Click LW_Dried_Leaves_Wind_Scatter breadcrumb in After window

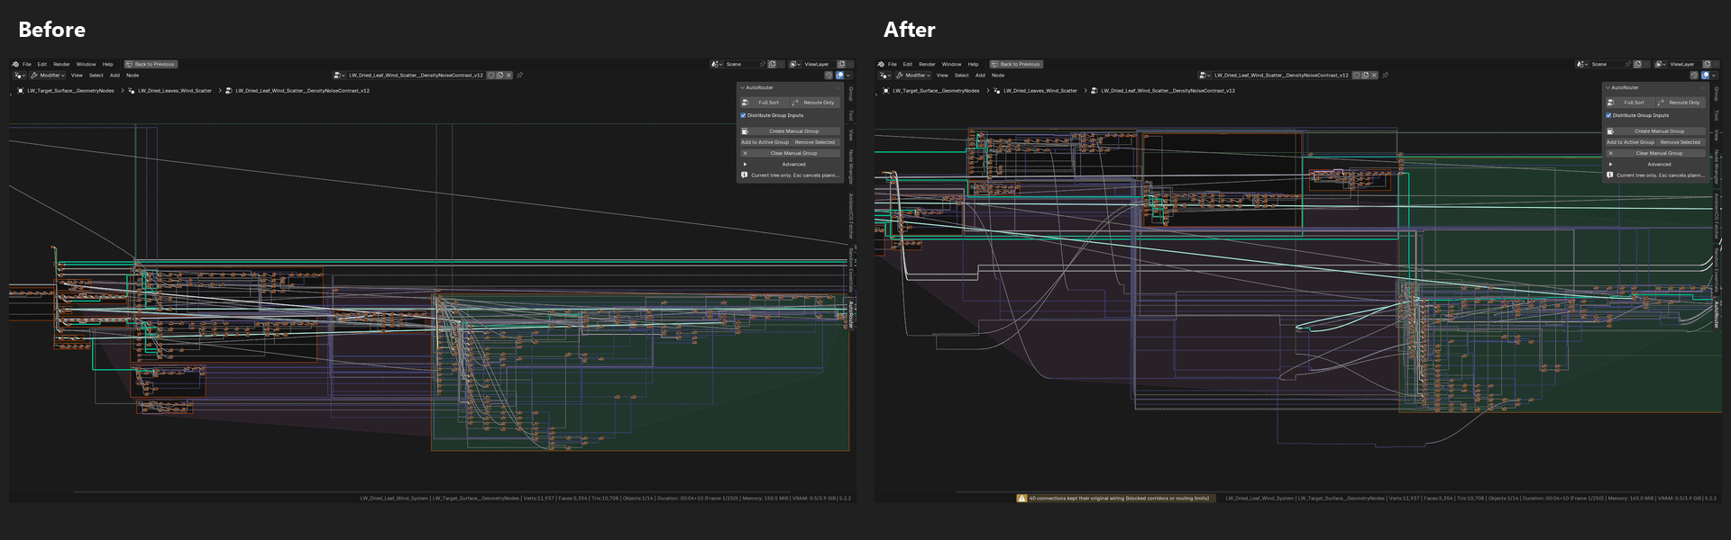(1040, 91)
